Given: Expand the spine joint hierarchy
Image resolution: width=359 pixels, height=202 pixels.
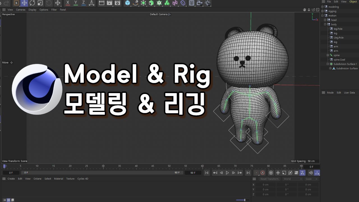Looking at the screenshot, I should tap(328, 55).
